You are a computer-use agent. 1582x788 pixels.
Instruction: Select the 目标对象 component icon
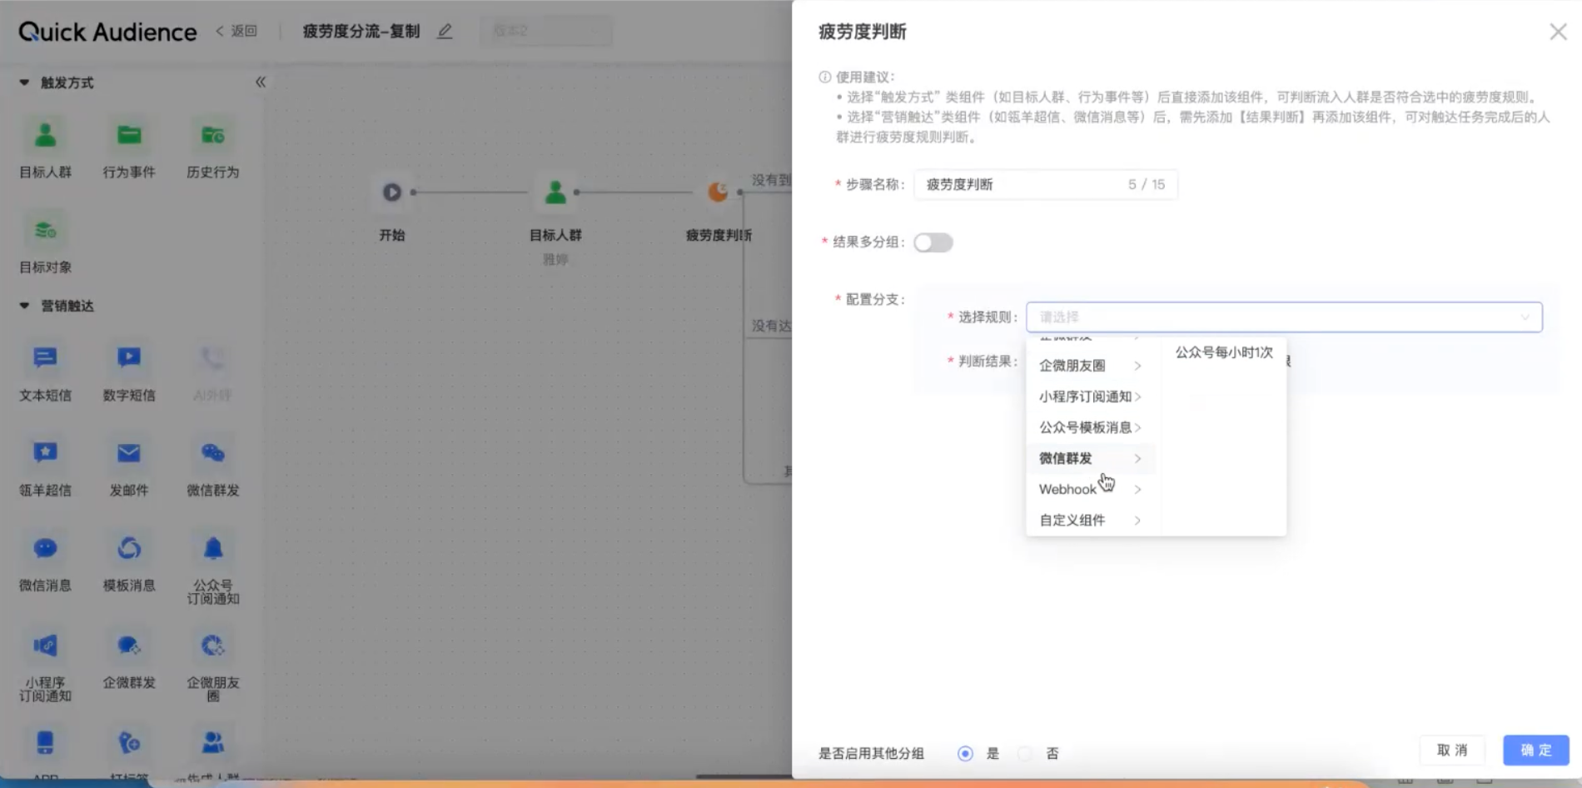coord(45,230)
